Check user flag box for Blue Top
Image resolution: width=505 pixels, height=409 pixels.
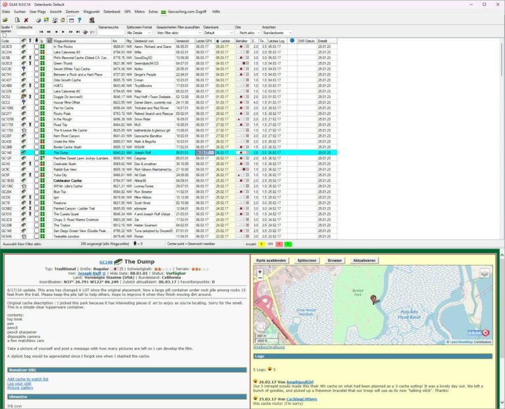pyautogui.click(x=37, y=192)
